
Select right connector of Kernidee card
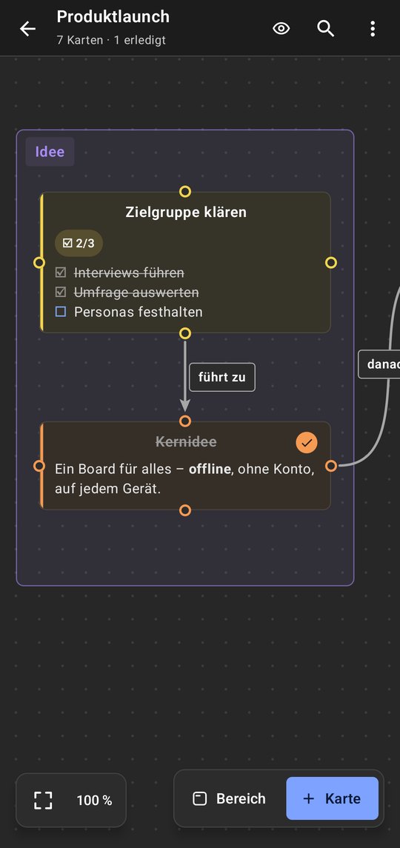coord(331,466)
